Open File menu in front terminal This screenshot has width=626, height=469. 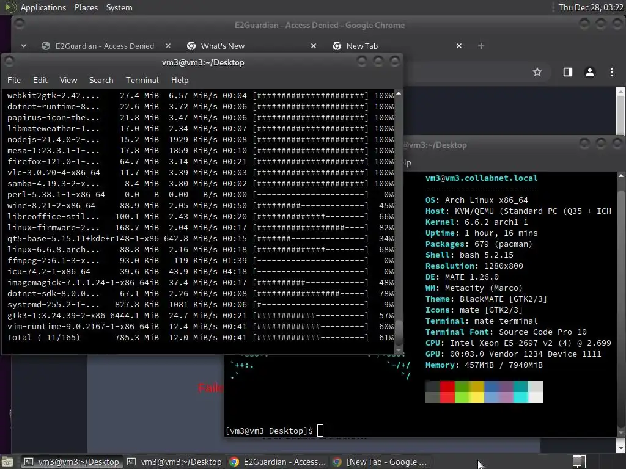coord(14,80)
